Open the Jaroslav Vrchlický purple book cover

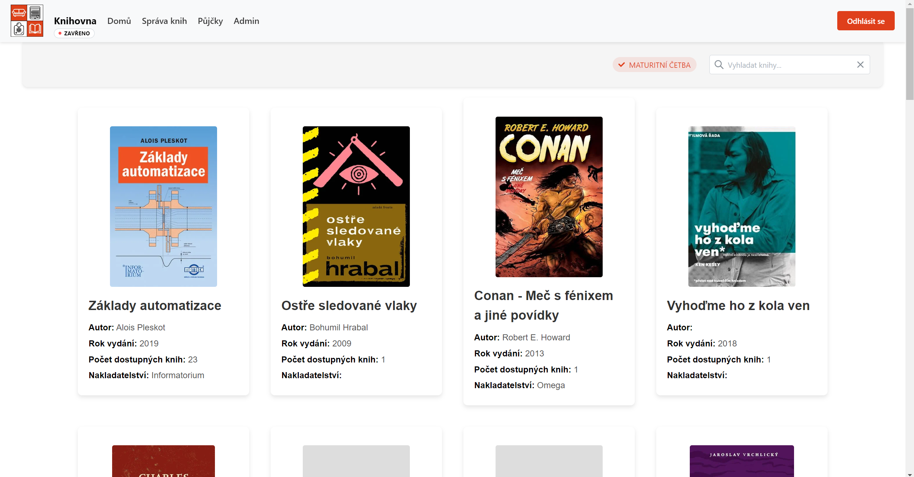pyautogui.click(x=742, y=461)
